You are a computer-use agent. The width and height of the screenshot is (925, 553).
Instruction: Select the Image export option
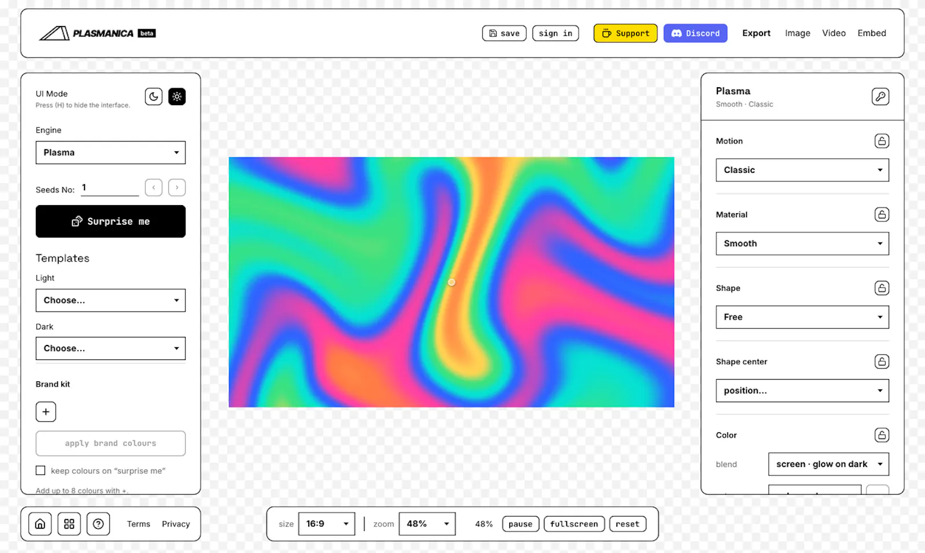click(x=797, y=34)
